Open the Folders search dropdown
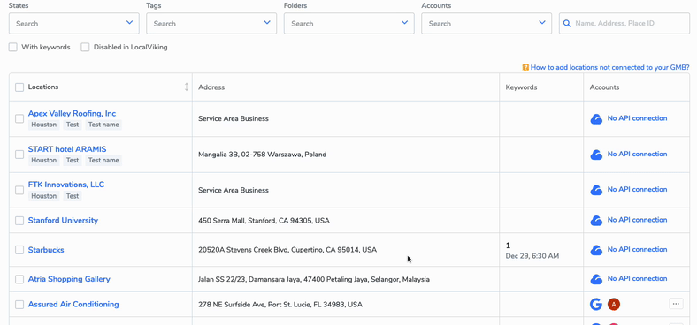Viewport: 697px width, 325px height. coord(349,24)
